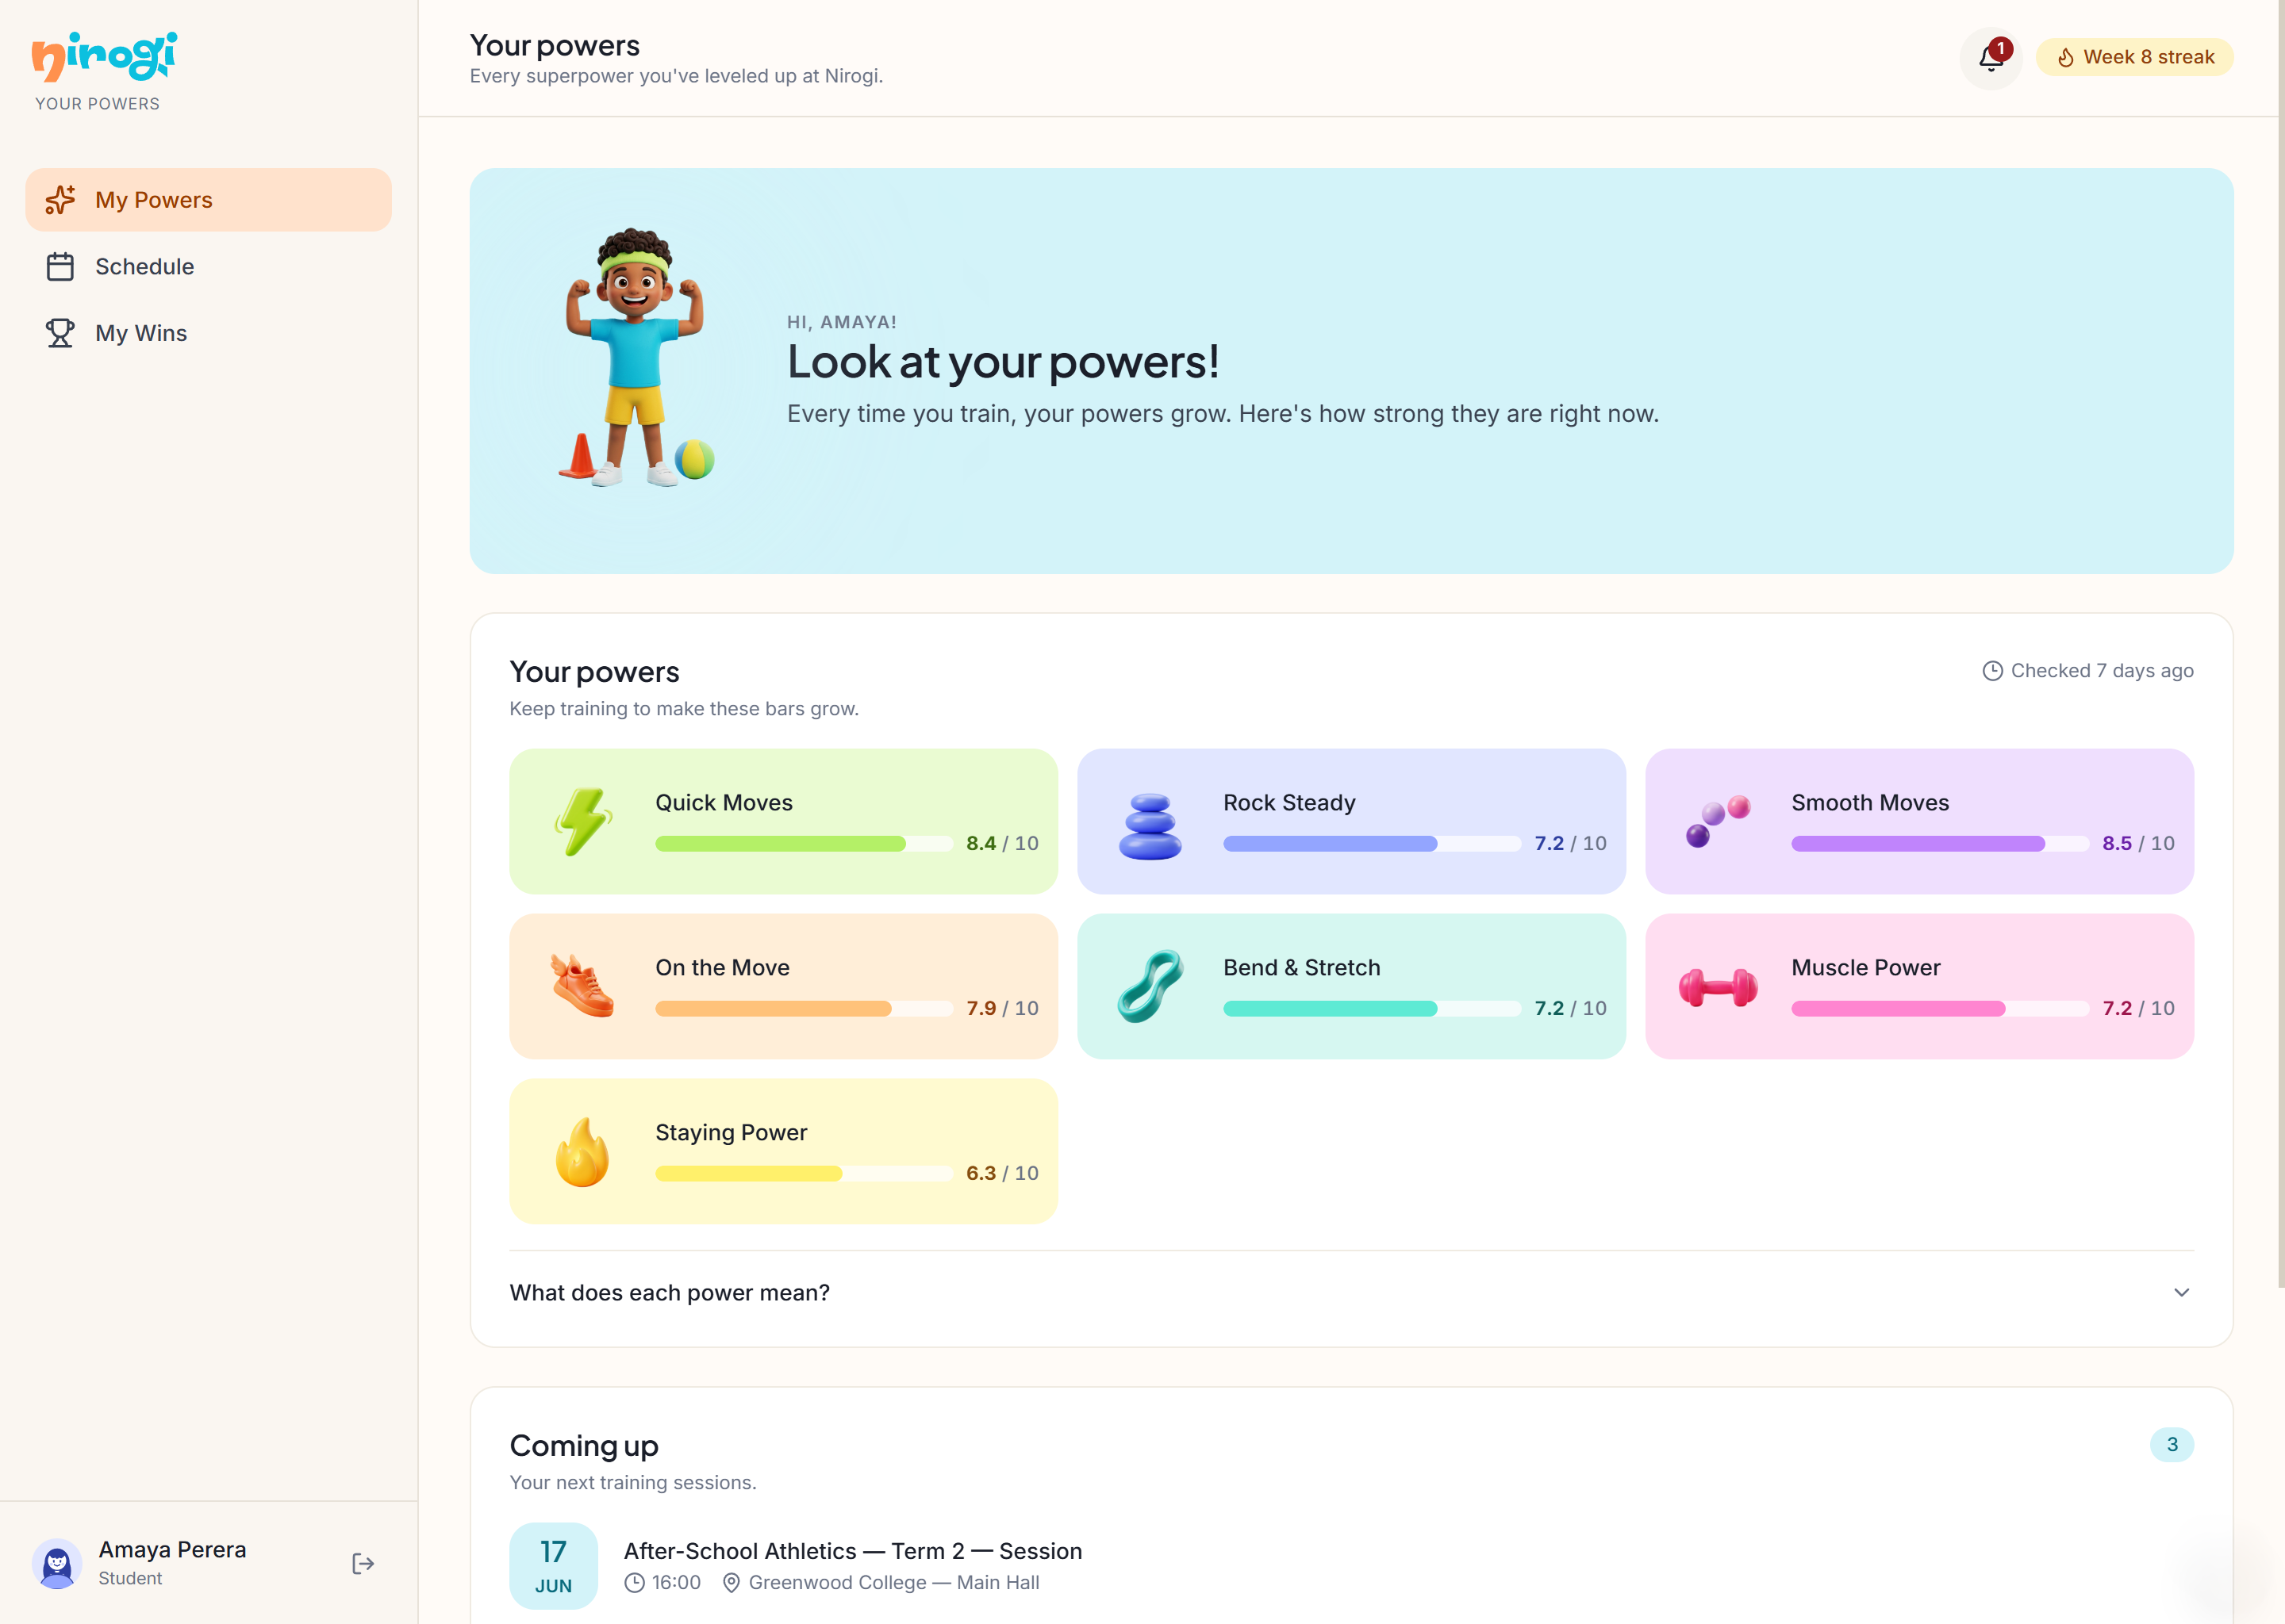Viewport: 2285px width, 1624px height.
Task: Click the 17 JUN date tile
Action: (x=553, y=1566)
